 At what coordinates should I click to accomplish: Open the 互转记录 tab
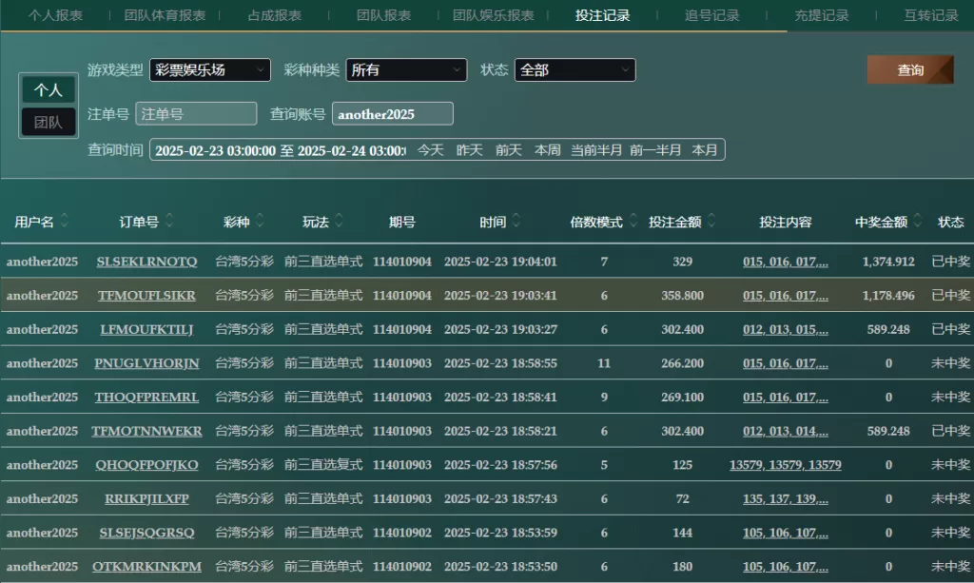tap(930, 15)
